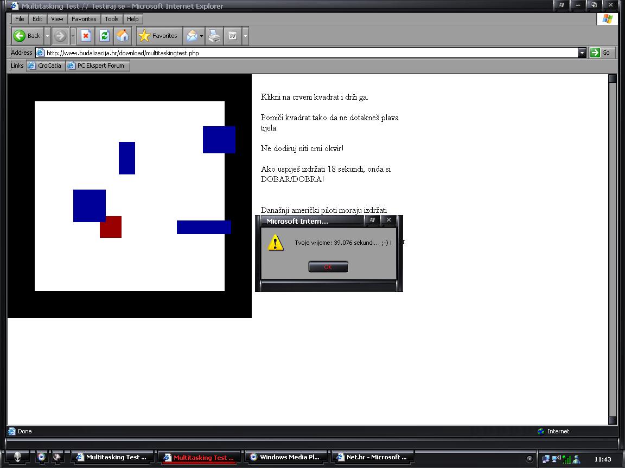Click the red square in the game
The height and width of the screenshot is (468, 625).
tap(111, 227)
